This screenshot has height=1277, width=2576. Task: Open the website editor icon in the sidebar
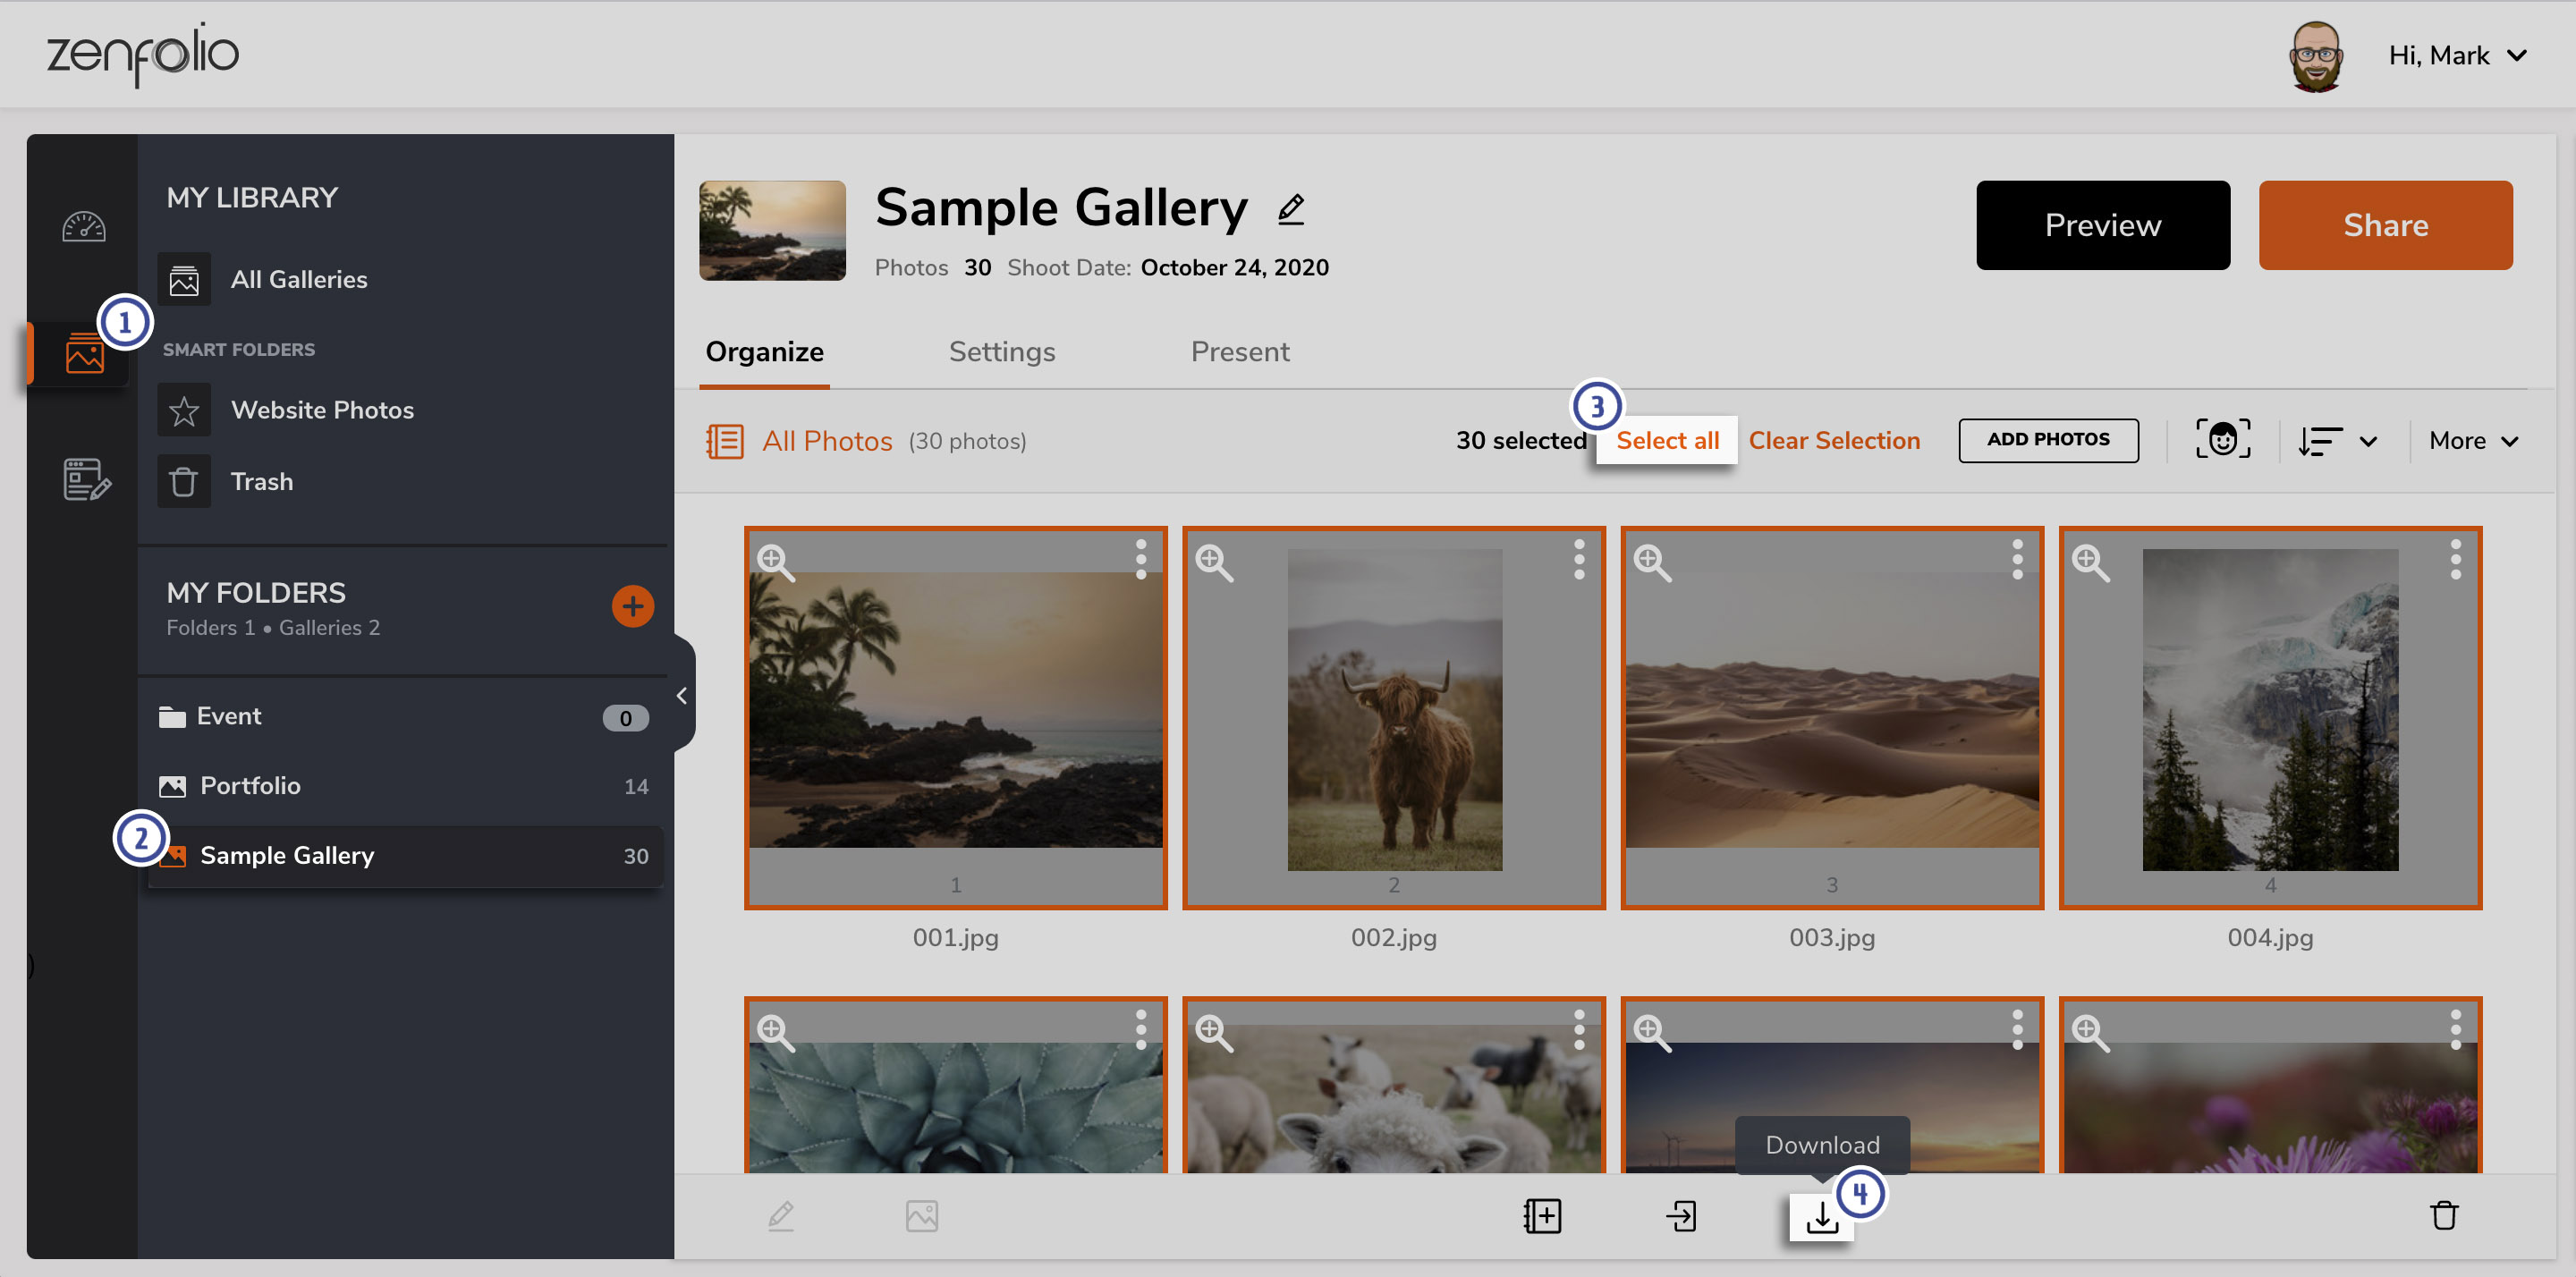coord(87,480)
